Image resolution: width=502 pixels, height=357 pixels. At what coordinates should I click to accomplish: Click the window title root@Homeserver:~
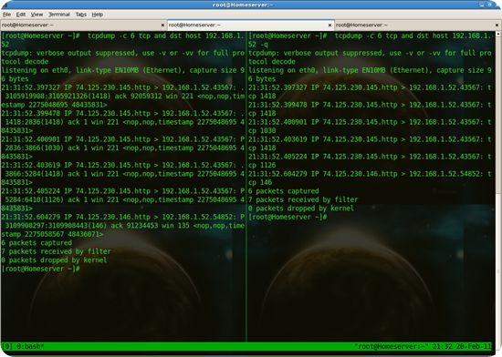pyautogui.click(x=243, y=5)
